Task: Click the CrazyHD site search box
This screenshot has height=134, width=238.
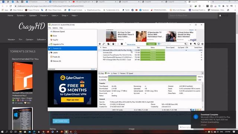Action: coord(193,16)
